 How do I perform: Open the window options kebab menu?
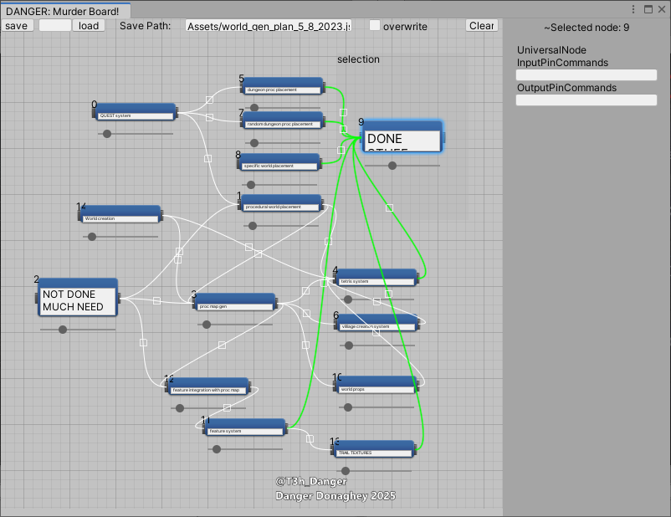pos(634,8)
